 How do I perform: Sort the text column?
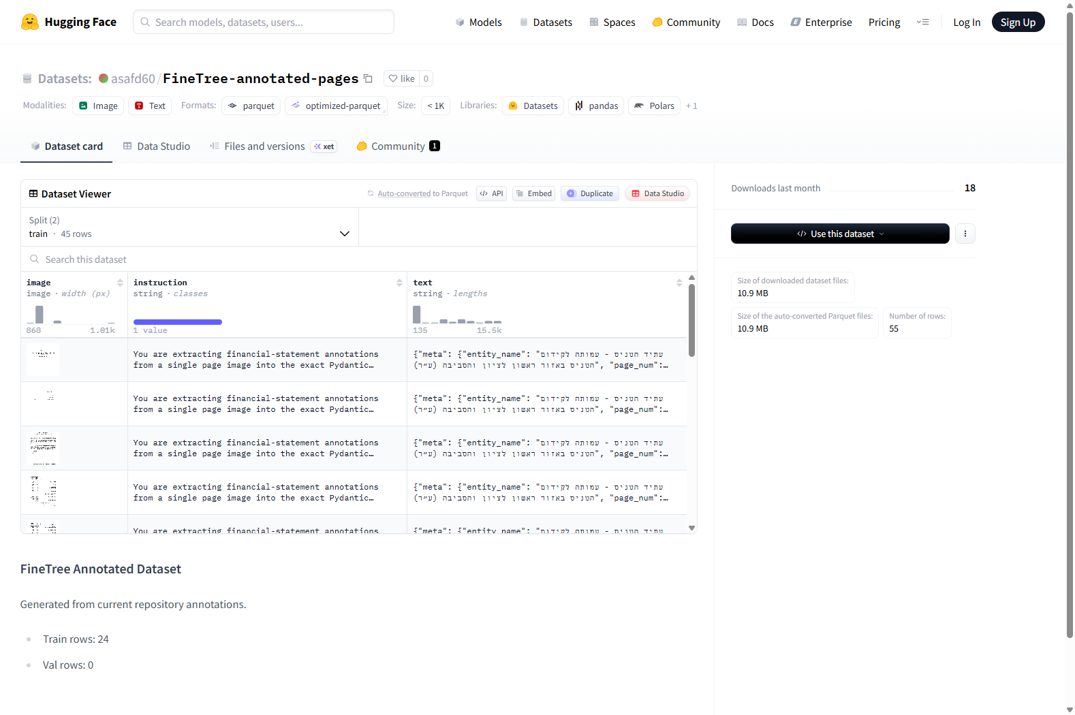(679, 283)
